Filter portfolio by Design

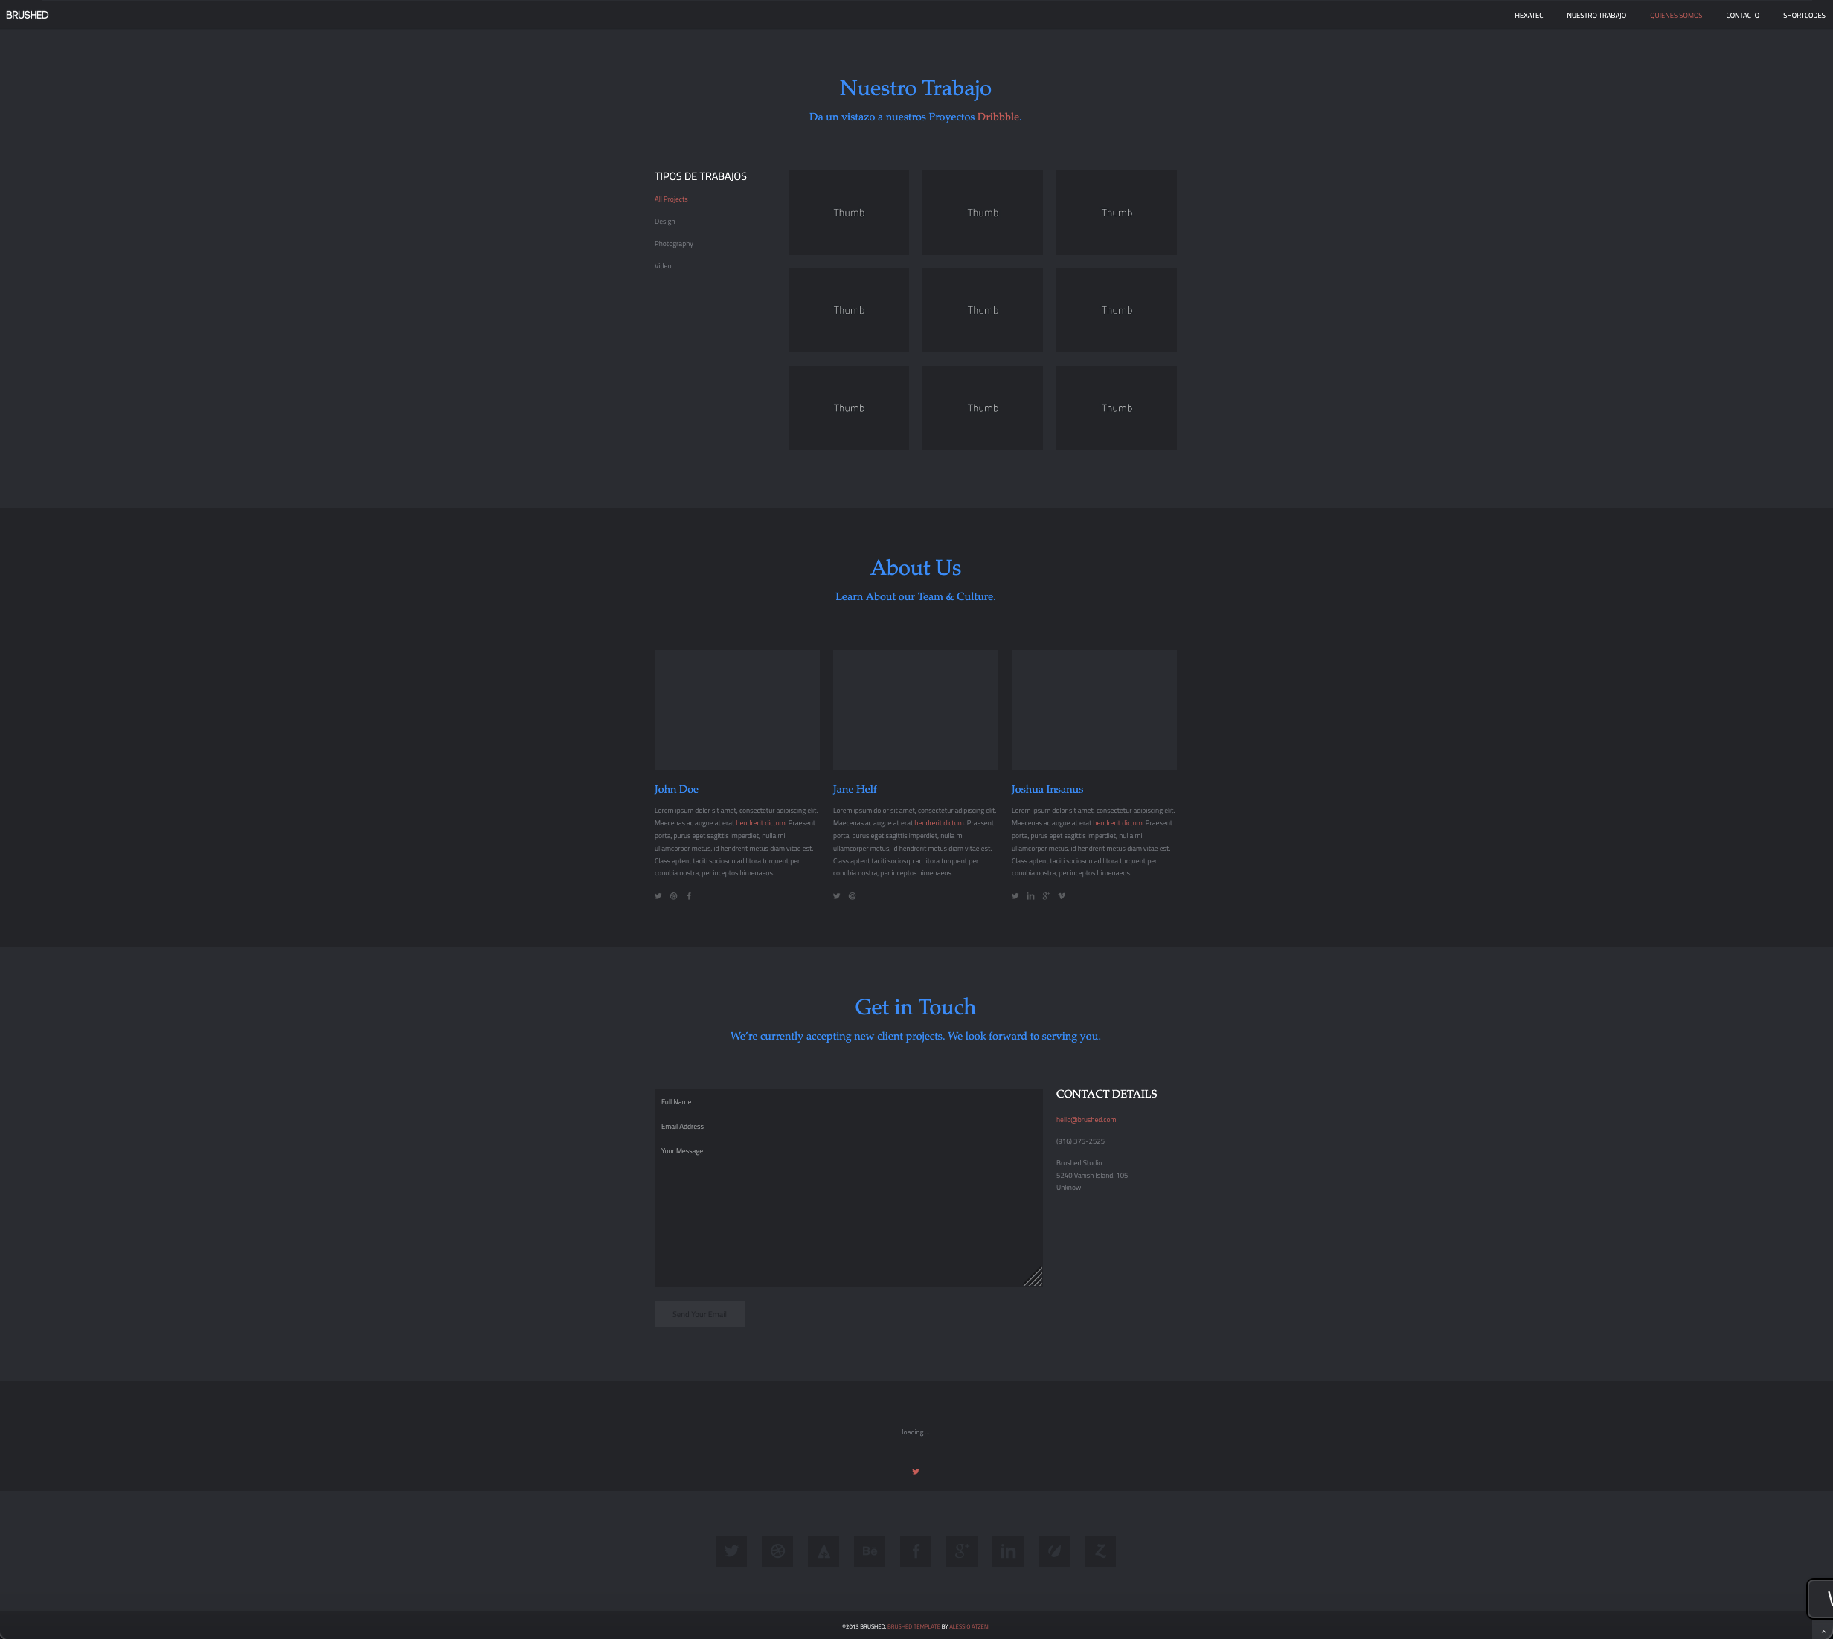665,222
